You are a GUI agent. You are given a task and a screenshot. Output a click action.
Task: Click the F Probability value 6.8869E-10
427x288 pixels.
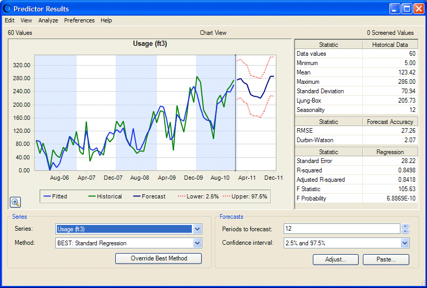(401, 198)
